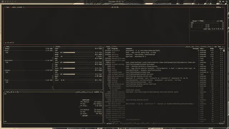This screenshot has height=129, width=229.
Task: Switch to previous network interface arrow
Action: click(92, 92)
